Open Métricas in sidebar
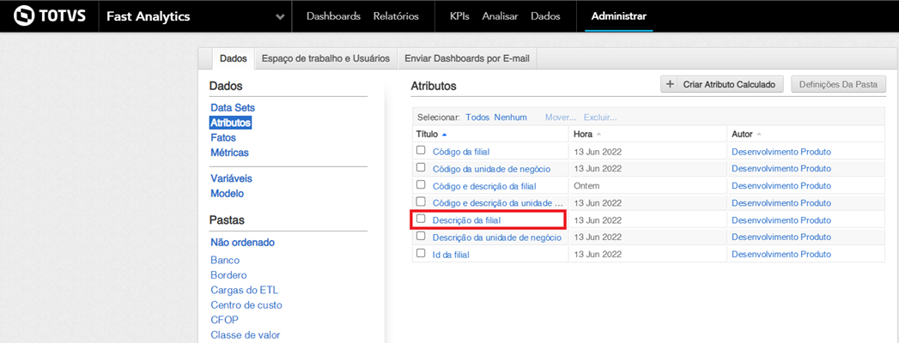The image size is (899, 343). click(x=229, y=153)
